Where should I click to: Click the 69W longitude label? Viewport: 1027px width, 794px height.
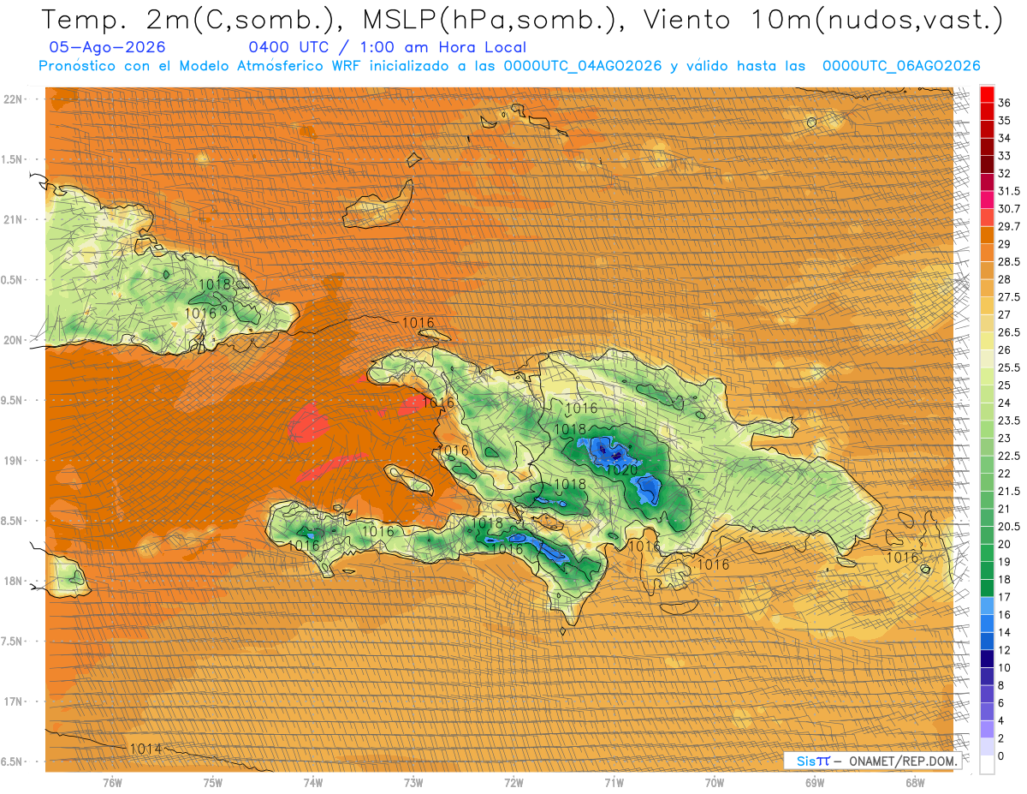[815, 782]
